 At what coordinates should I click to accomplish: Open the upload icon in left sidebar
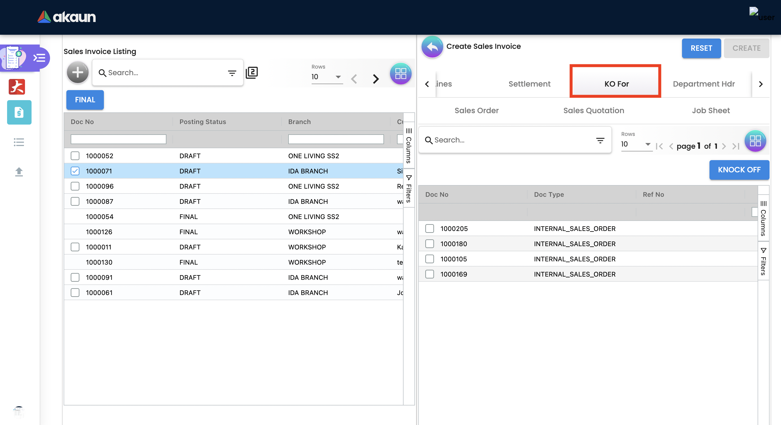tap(19, 172)
